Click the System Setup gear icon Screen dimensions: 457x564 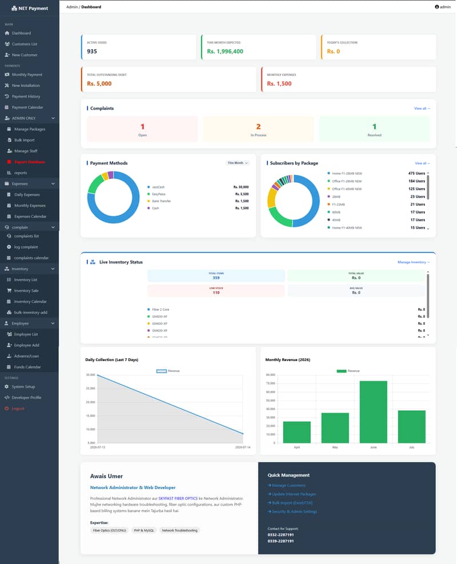coord(6,387)
